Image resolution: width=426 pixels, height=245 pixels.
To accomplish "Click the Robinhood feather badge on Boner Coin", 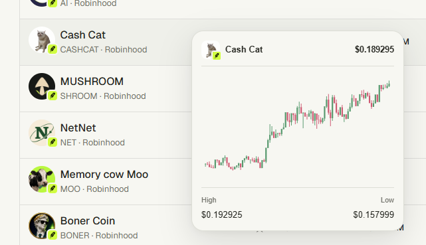I will (x=53, y=235).
